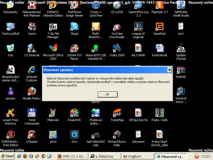213x160 pixels.
Task: Select avast! Free Antivirus icon
Action: pos(10,113)
